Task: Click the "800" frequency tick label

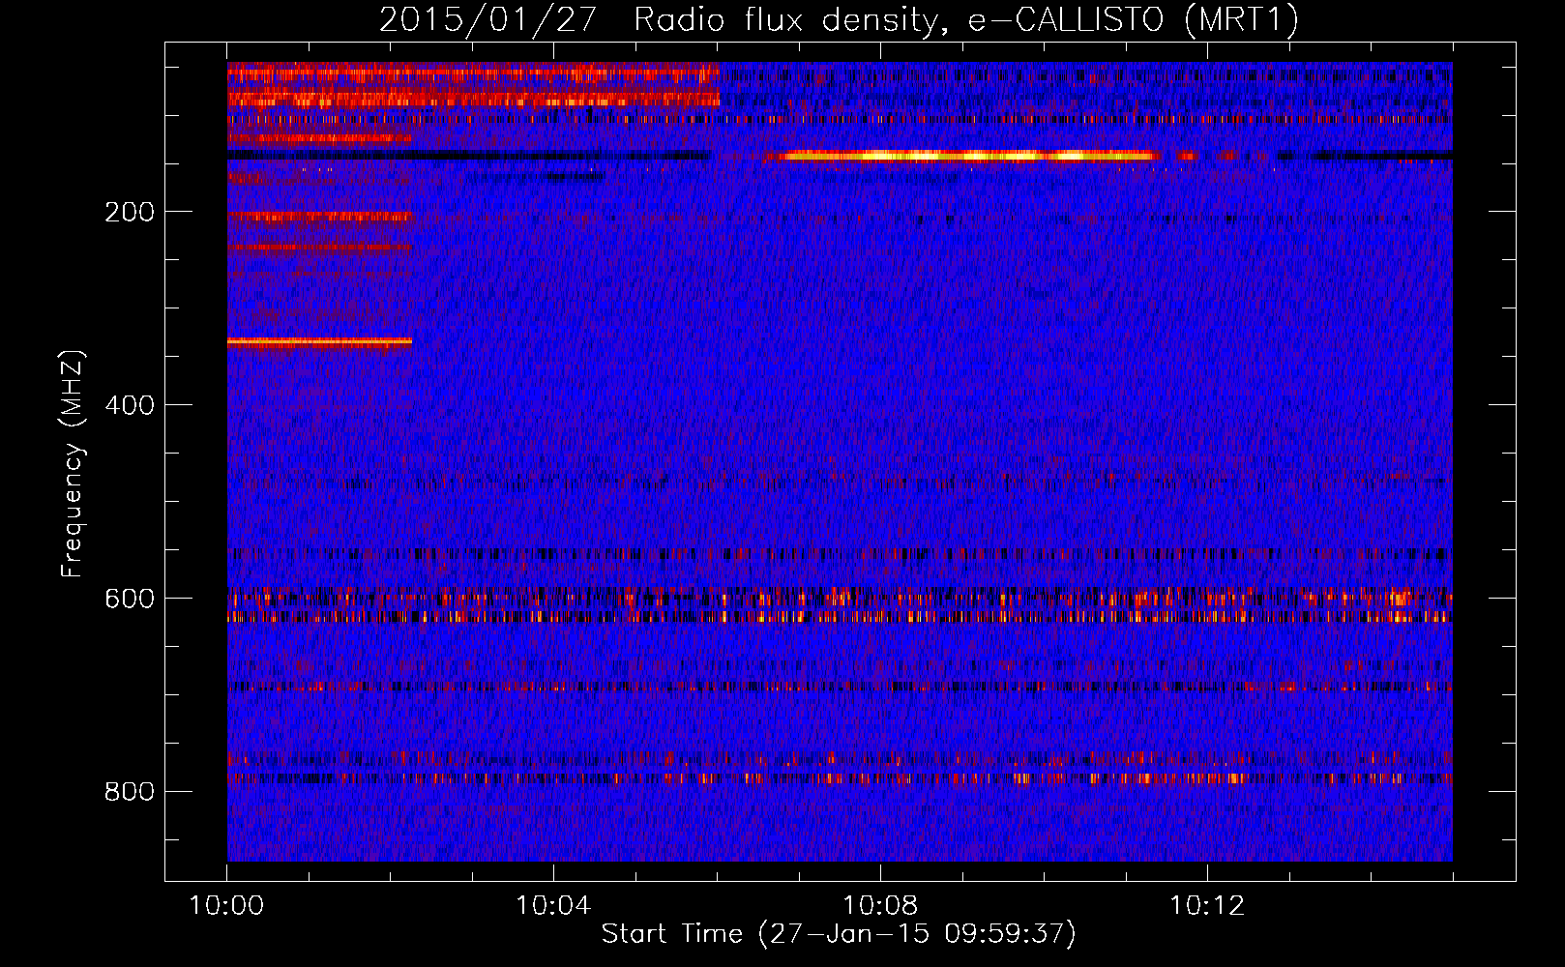Action: point(130,792)
